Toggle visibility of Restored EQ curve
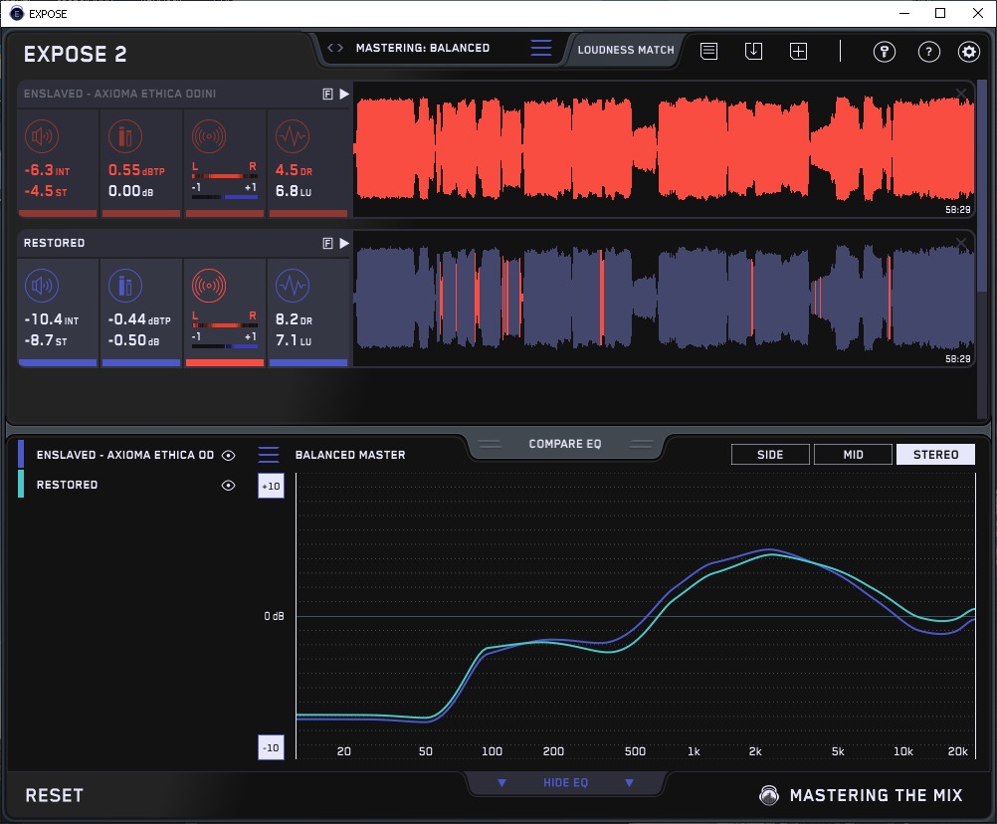This screenshot has width=997, height=824. (228, 485)
